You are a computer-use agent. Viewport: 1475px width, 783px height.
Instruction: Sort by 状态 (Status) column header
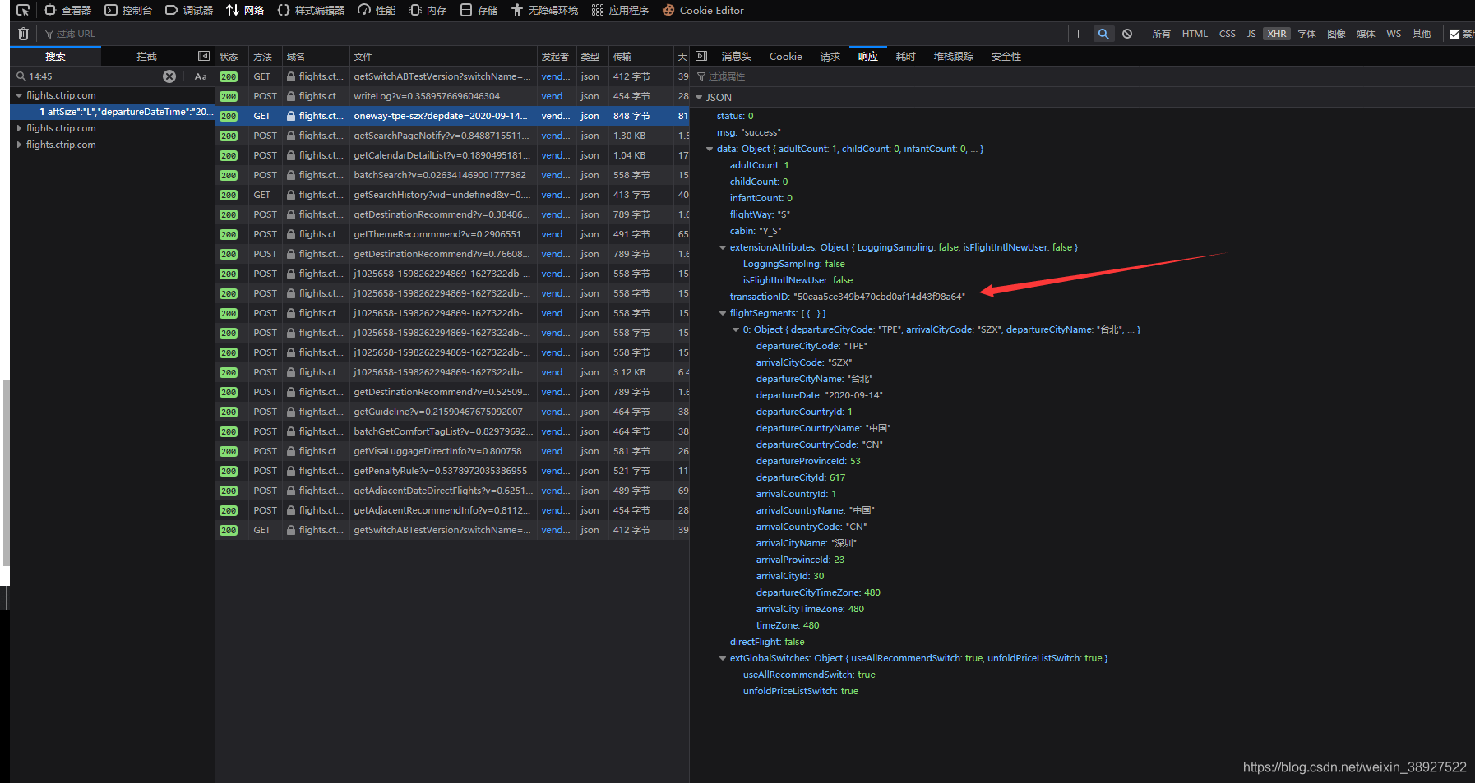tap(232, 57)
